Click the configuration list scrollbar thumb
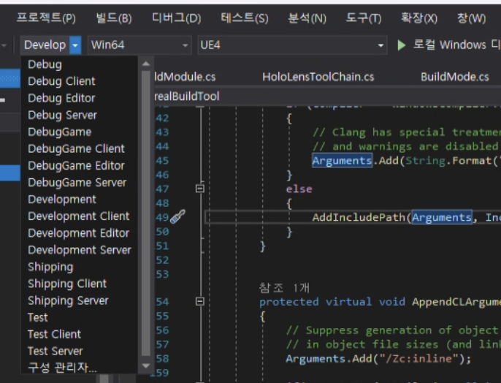Image resolution: width=501 pixels, height=383 pixels. 146,213
